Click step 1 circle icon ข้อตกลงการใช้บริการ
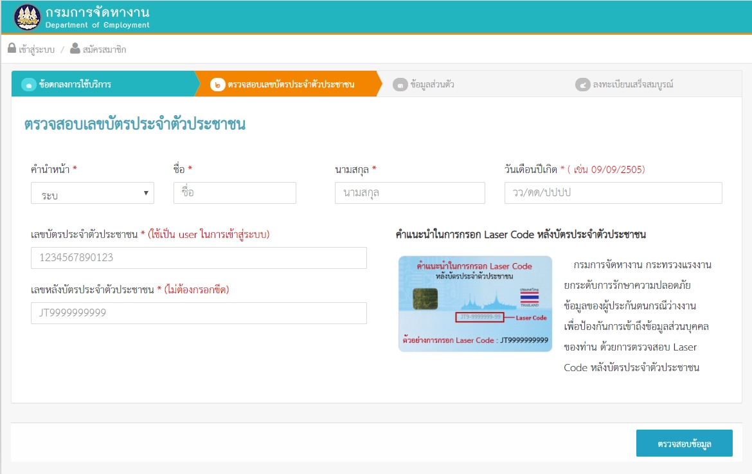This screenshot has width=752, height=474. (x=29, y=85)
